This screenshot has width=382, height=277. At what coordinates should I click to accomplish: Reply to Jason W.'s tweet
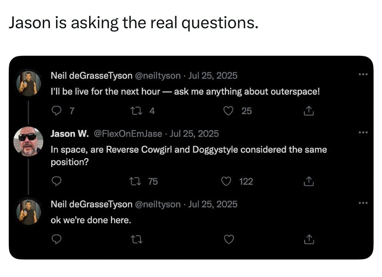pyautogui.click(x=57, y=182)
